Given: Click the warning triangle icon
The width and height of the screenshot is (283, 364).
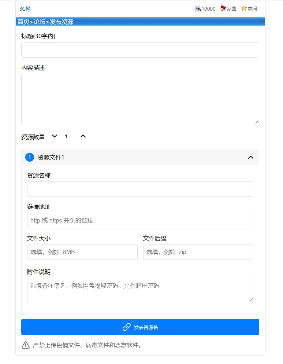Looking at the screenshot, I should 26,345.
